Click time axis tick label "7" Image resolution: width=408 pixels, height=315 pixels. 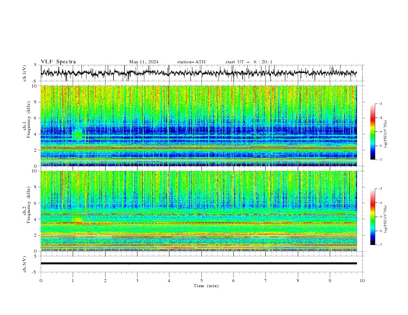[266, 281]
